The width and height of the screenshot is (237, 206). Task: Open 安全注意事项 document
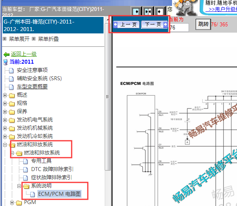click(32, 70)
